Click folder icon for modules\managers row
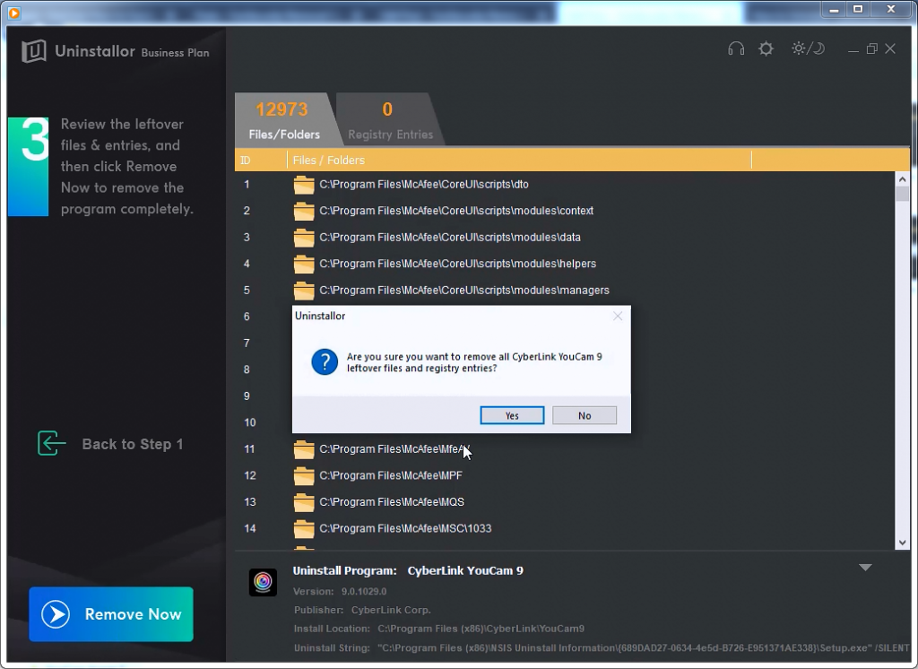 point(304,290)
